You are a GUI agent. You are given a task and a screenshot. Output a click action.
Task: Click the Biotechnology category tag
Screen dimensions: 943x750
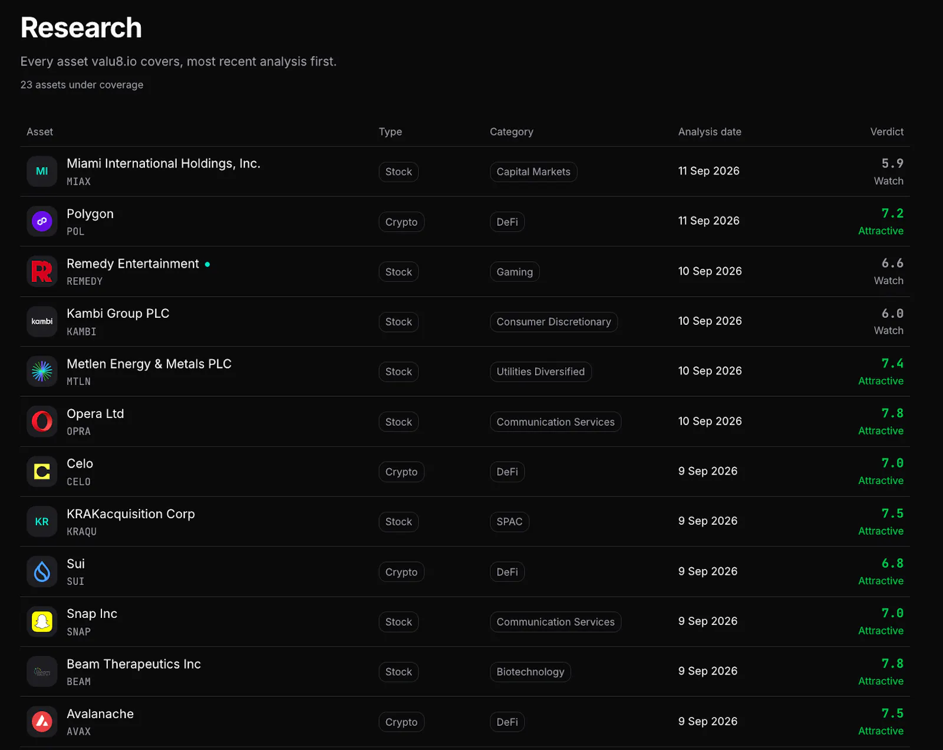point(530,672)
